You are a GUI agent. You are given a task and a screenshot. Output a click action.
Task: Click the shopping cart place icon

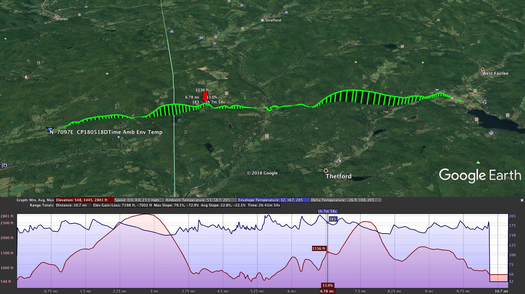click(437, 91)
